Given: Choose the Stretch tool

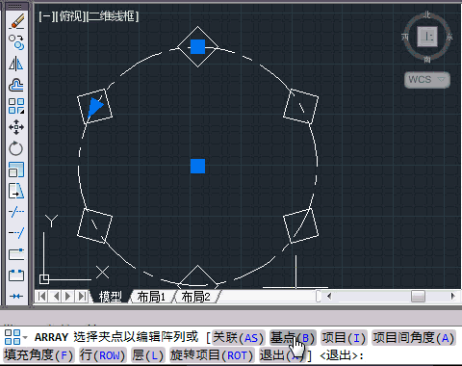Looking at the screenshot, I should [16, 191].
